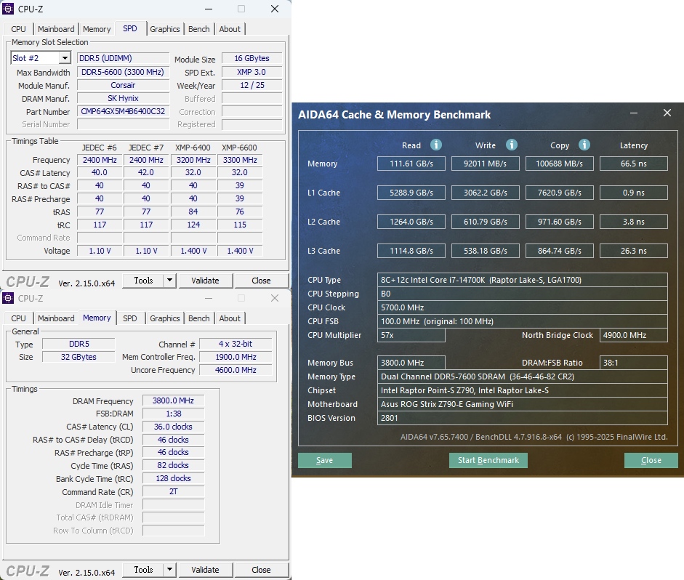Image resolution: width=684 pixels, height=580 pixels.
Task: Click the Read info icon in AIDA64
Action: [x=436, y=145]
